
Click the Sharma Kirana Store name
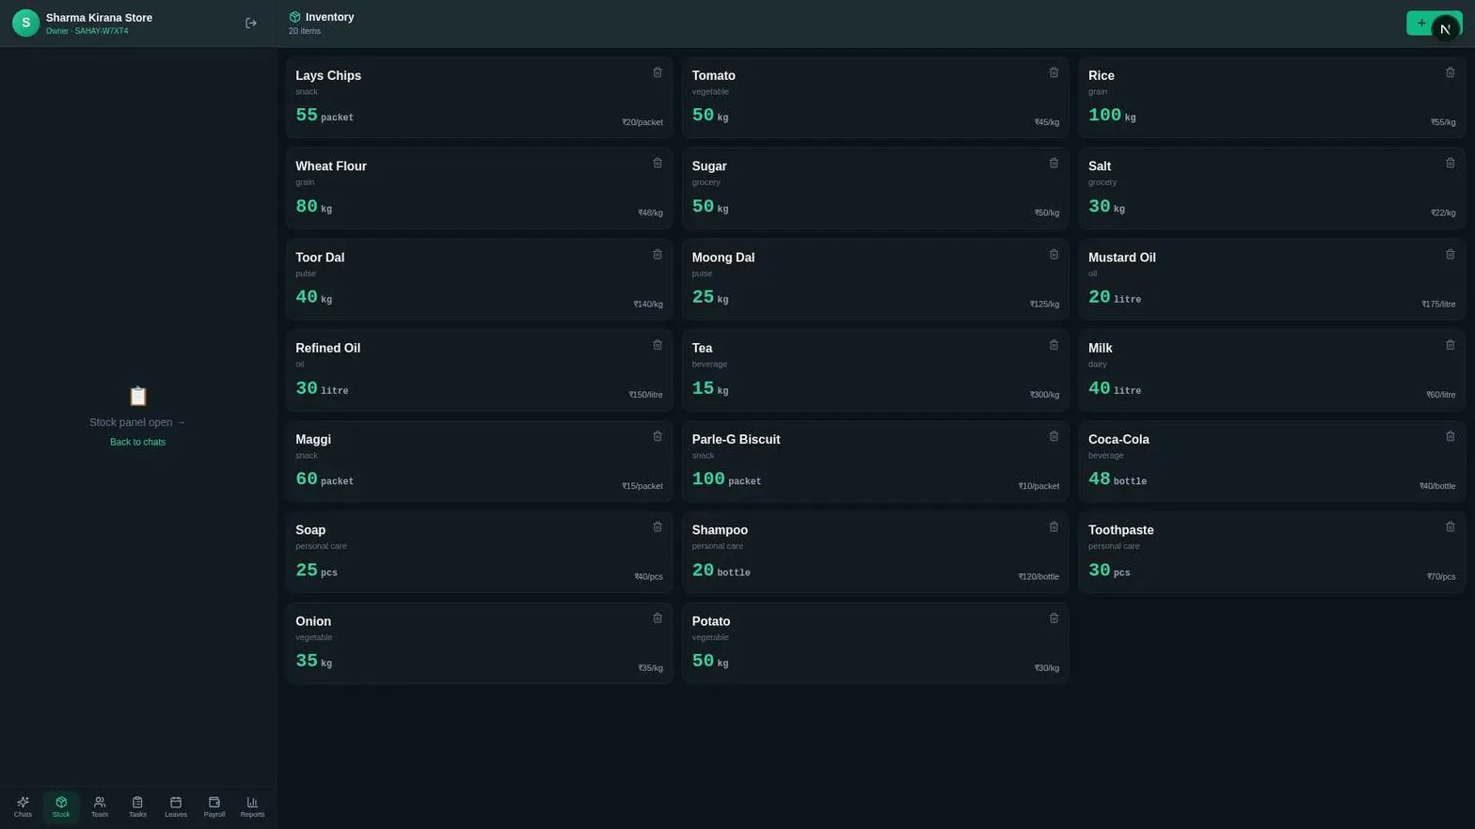pos(99,18)
